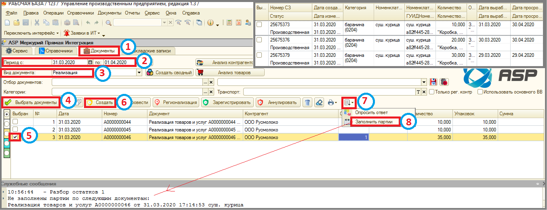Viewport: 547px width, 210px height.
Task: Open the dropdown arrow left of the save filter icon
Action: [x=424, y=82]
